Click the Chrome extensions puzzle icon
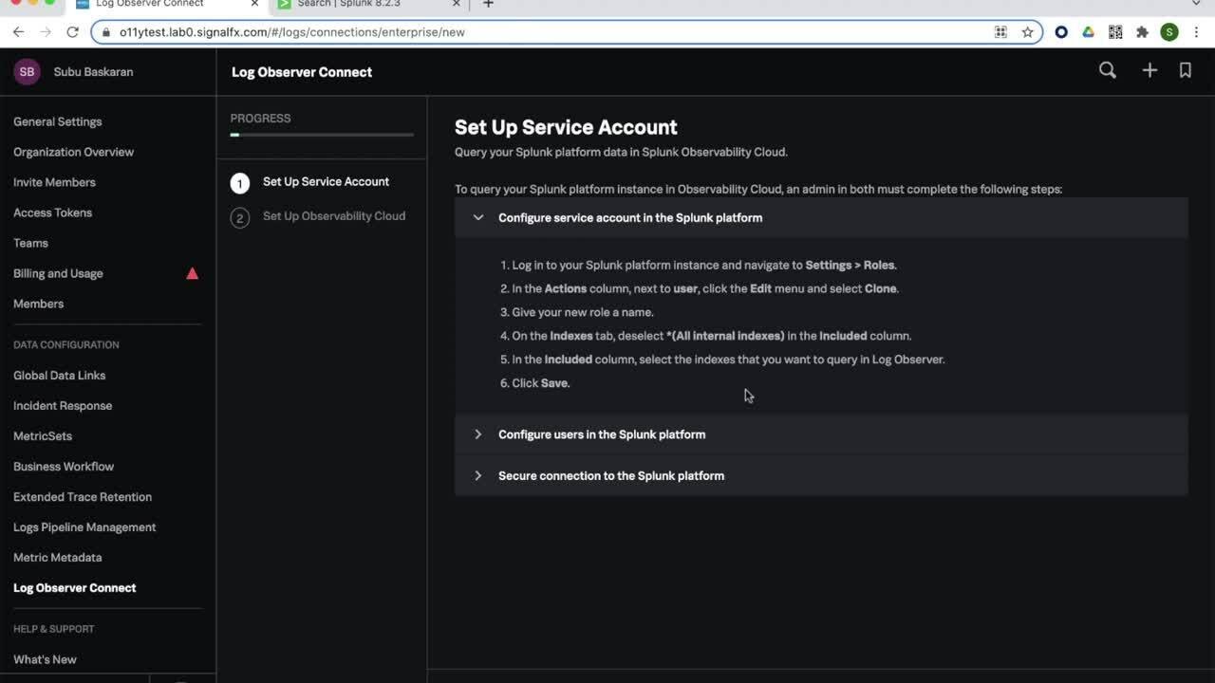This screenshot has width=1215, height=683. coord(1142,32)
